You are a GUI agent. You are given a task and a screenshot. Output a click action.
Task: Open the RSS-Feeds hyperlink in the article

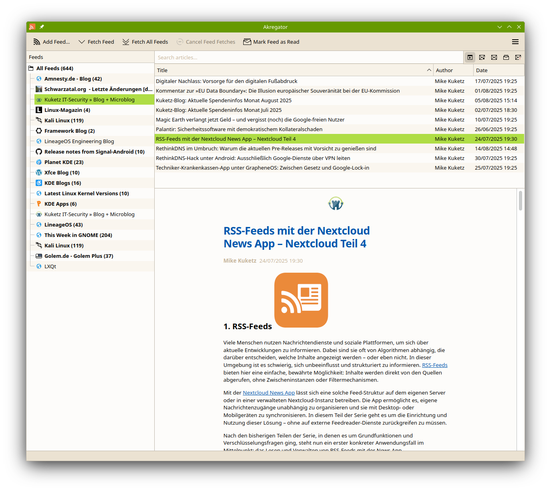pos(434,365)
